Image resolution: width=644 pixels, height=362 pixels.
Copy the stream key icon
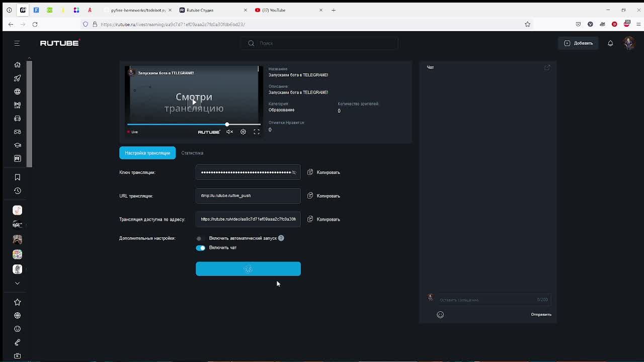click(x=310, y=172)
